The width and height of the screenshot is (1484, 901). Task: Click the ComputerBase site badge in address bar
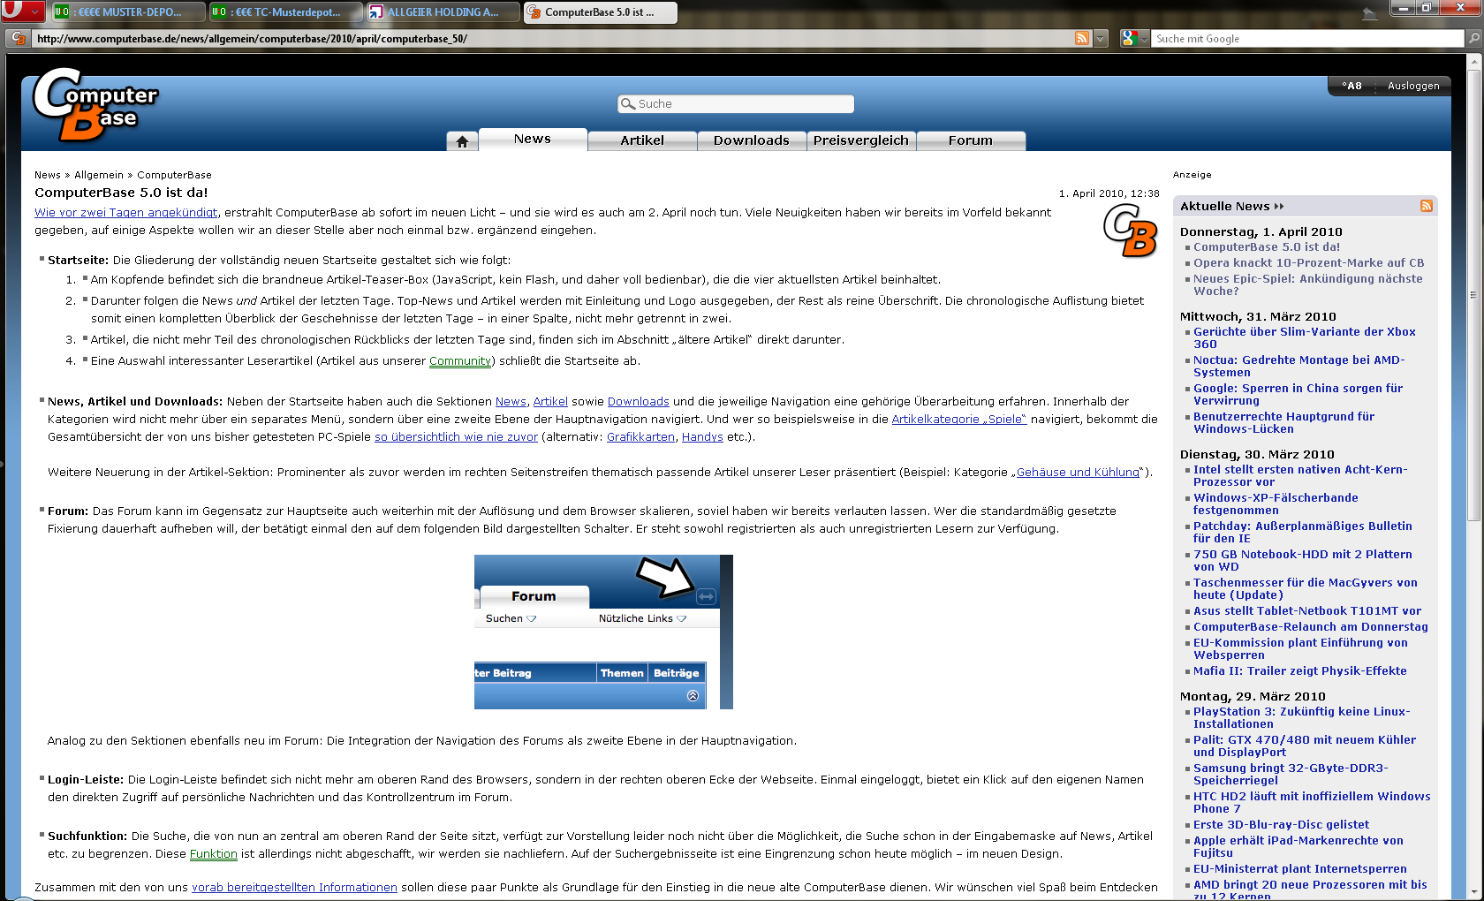tap(19, 38)
